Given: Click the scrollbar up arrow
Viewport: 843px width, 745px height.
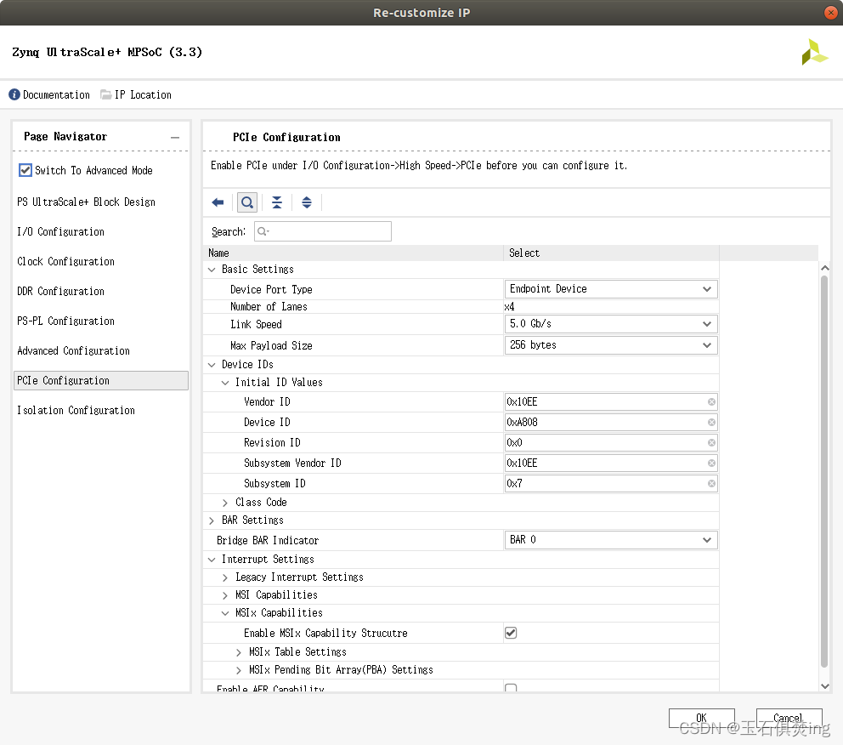Looking at the screenshot, I should 824,268.
